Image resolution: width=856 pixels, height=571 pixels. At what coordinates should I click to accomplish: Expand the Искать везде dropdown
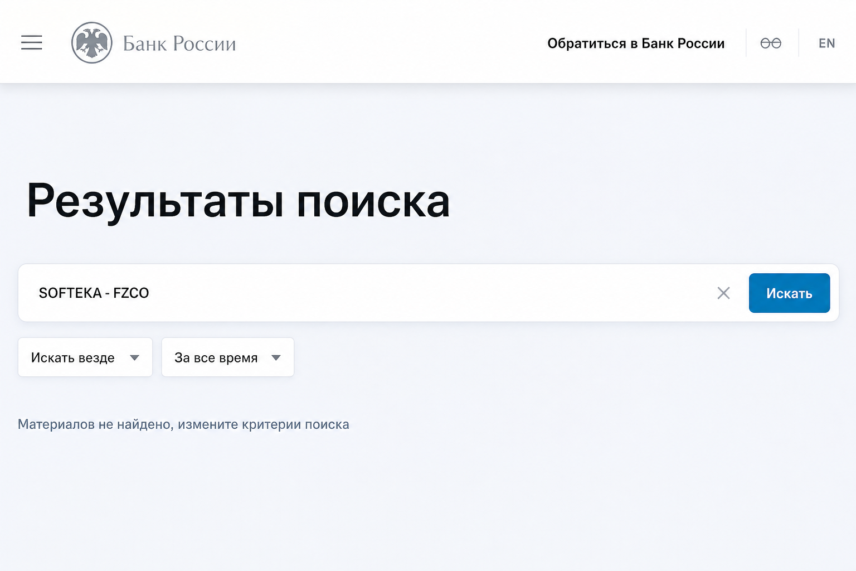tap(85, 357)
